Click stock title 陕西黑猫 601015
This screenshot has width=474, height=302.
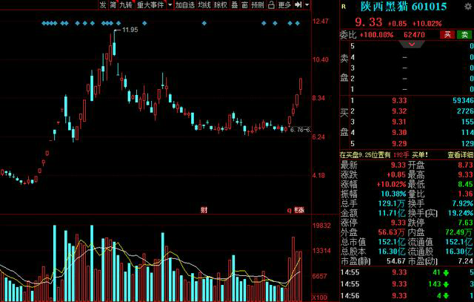tap(404, 7)
